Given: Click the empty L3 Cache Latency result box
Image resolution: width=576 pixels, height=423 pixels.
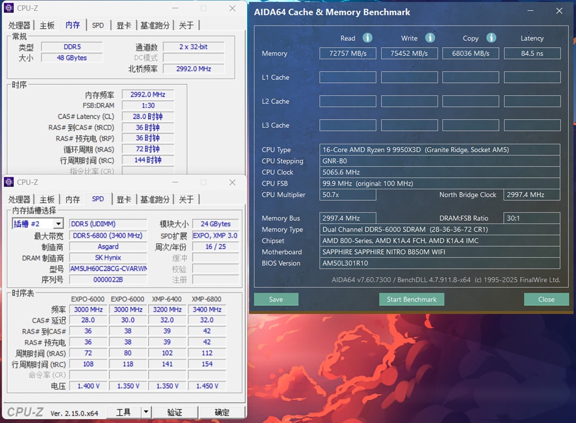Looking at the screenshot, I should coord(532,125).
